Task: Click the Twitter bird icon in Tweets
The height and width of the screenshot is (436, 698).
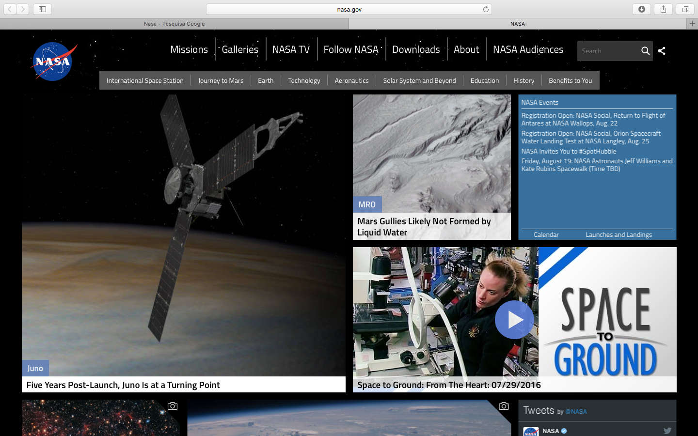Action: tap(667, 430)
